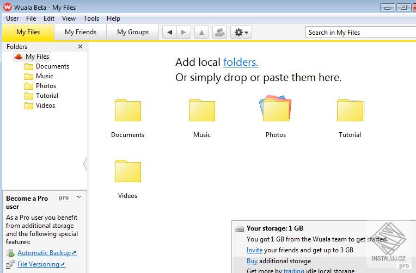Select Music in the folder tree
The image size is (416, 273).
[x=39, y=76]
